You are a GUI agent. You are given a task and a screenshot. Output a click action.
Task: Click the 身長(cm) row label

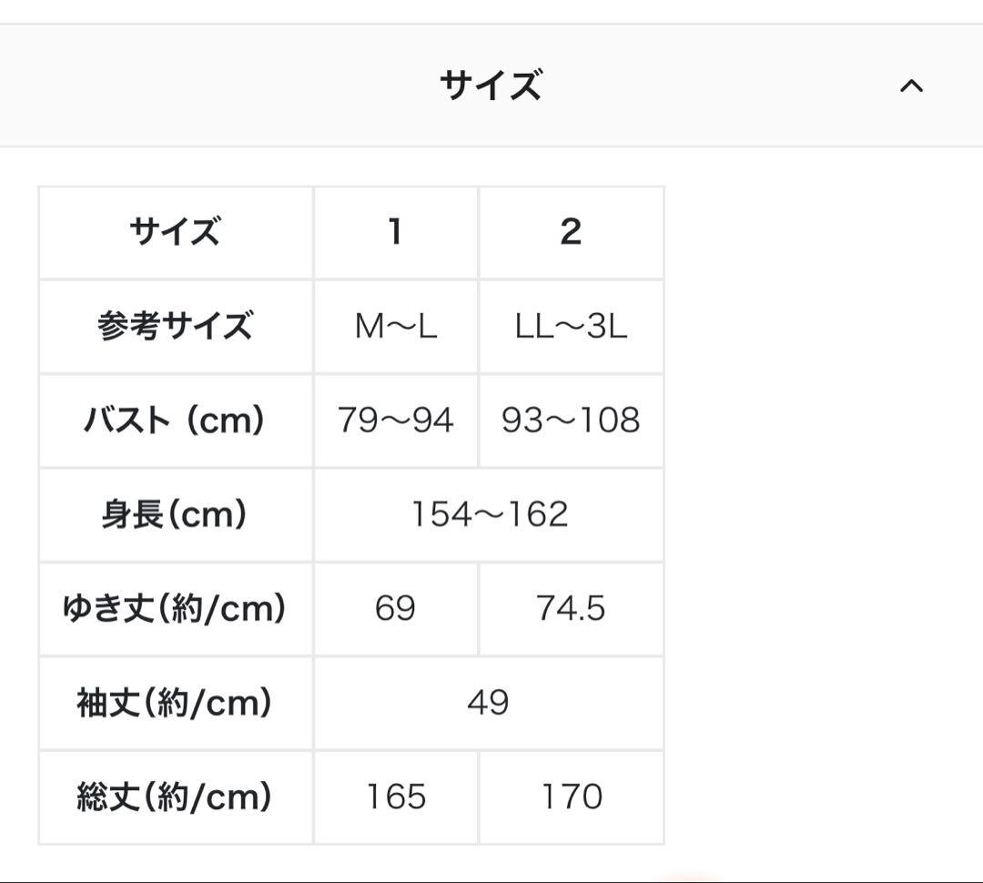coord(175,514)
